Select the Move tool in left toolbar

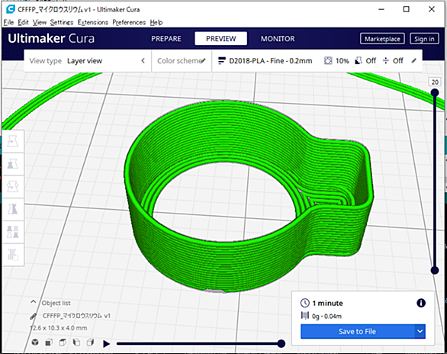[x=12, y=142]
